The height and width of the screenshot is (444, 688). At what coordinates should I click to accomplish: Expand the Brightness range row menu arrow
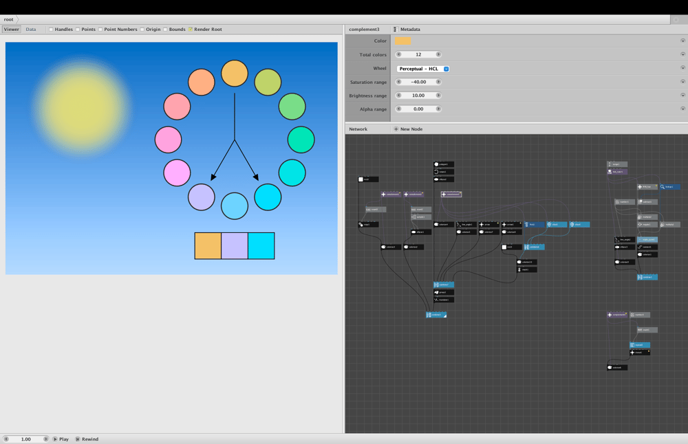point(682,95)
